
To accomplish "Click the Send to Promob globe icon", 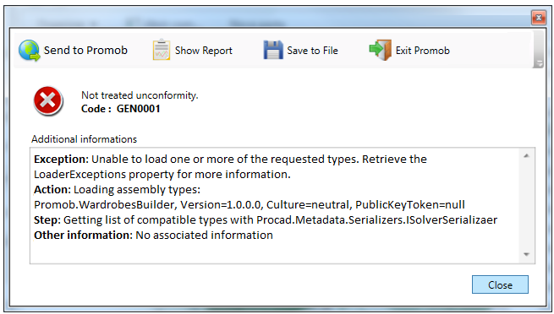I will 29,51.
